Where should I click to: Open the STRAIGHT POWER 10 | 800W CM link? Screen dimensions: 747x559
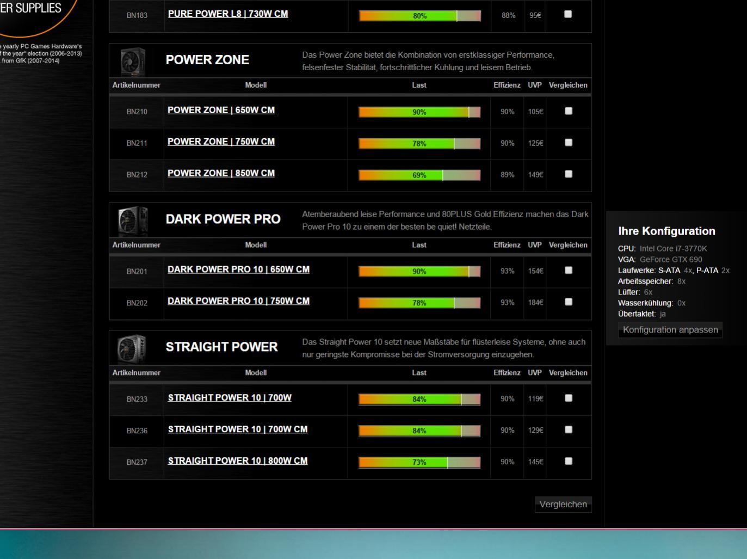238,461
